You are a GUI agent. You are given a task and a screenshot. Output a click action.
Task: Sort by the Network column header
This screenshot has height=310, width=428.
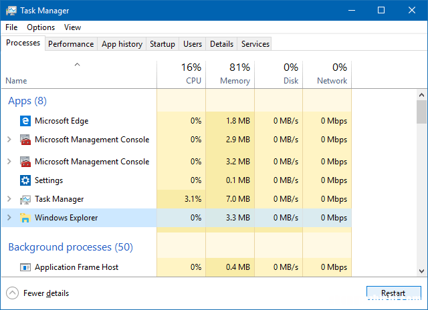pyautogui.click(x=327, y=74)
